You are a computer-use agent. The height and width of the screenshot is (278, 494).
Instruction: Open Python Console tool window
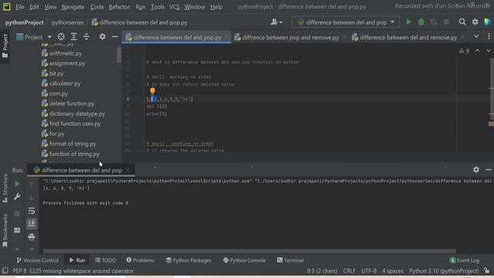(x=244, y=260)
